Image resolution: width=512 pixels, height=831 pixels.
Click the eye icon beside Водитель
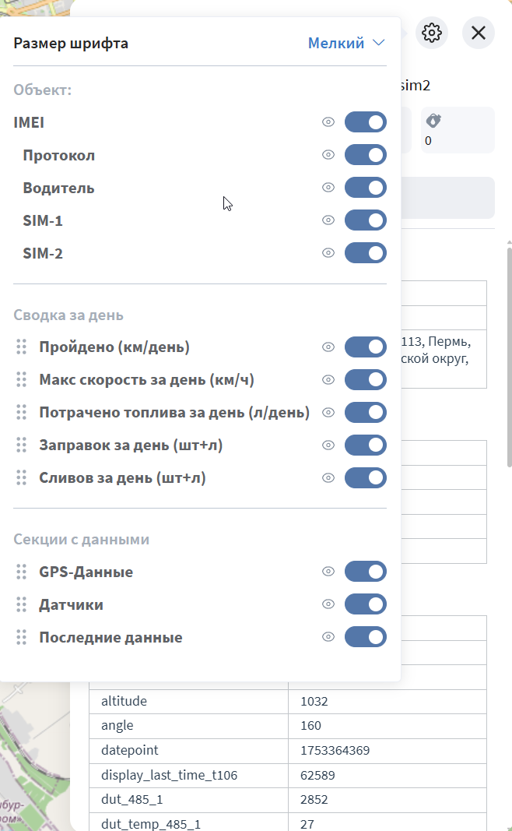click(328, 188)
